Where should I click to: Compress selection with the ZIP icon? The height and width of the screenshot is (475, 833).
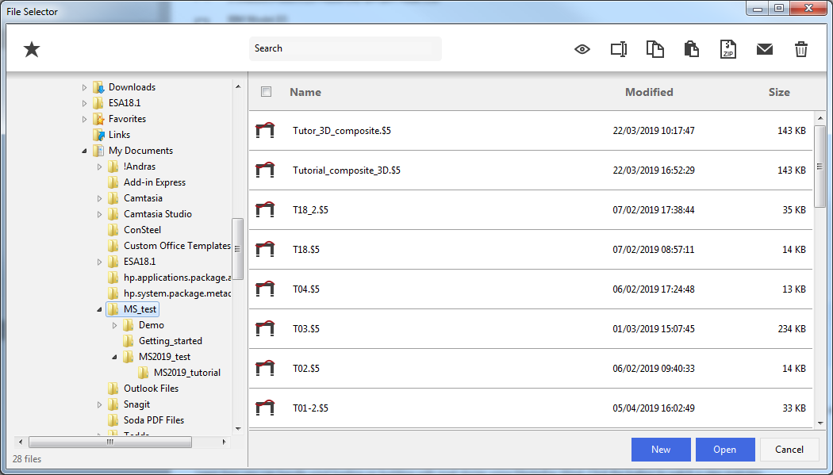727,49
